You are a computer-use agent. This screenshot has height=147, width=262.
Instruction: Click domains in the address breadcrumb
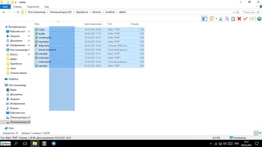[97, 12]
